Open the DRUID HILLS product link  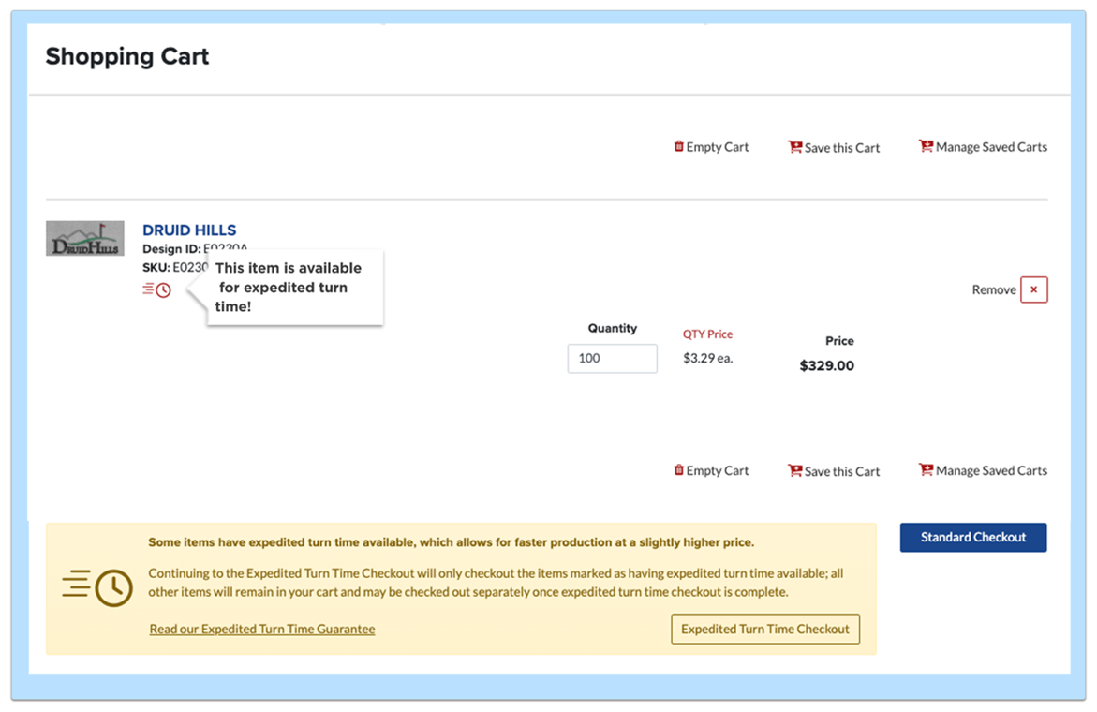pyautogui.click(x=189, y=230)
